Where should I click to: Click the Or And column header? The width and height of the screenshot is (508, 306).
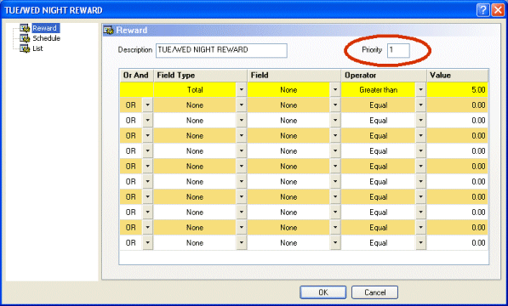click(x=136, y=76)
